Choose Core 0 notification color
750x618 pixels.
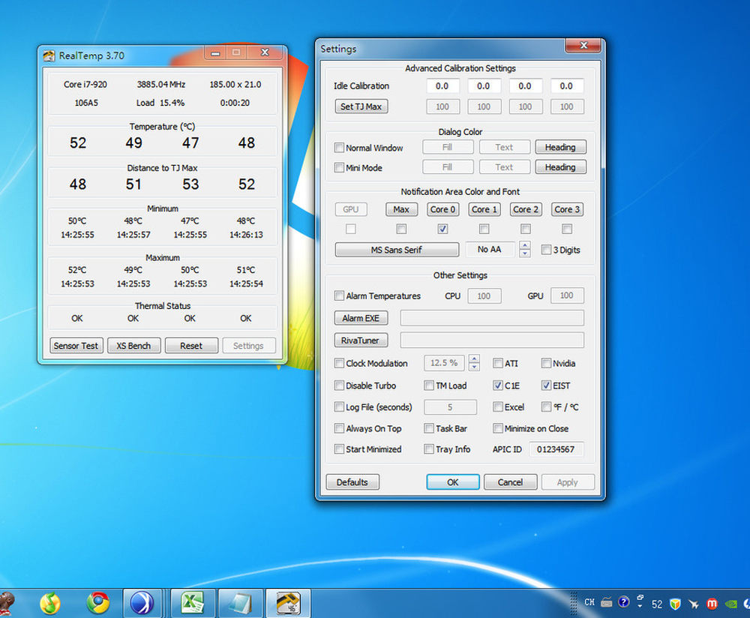[x=443, y=209]
